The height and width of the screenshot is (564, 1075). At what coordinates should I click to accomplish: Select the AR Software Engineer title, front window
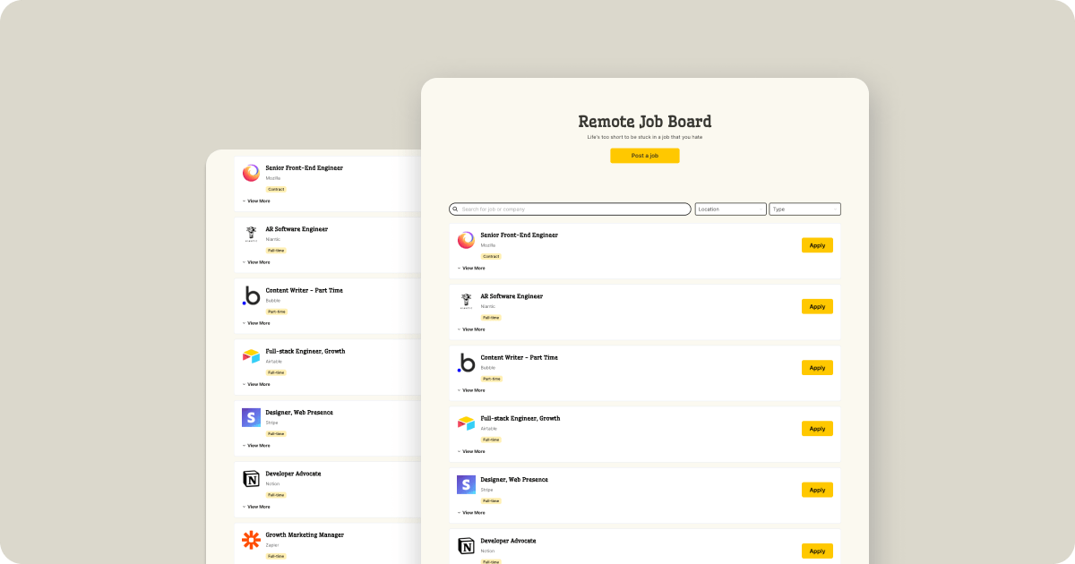click(x=512, y=296)
